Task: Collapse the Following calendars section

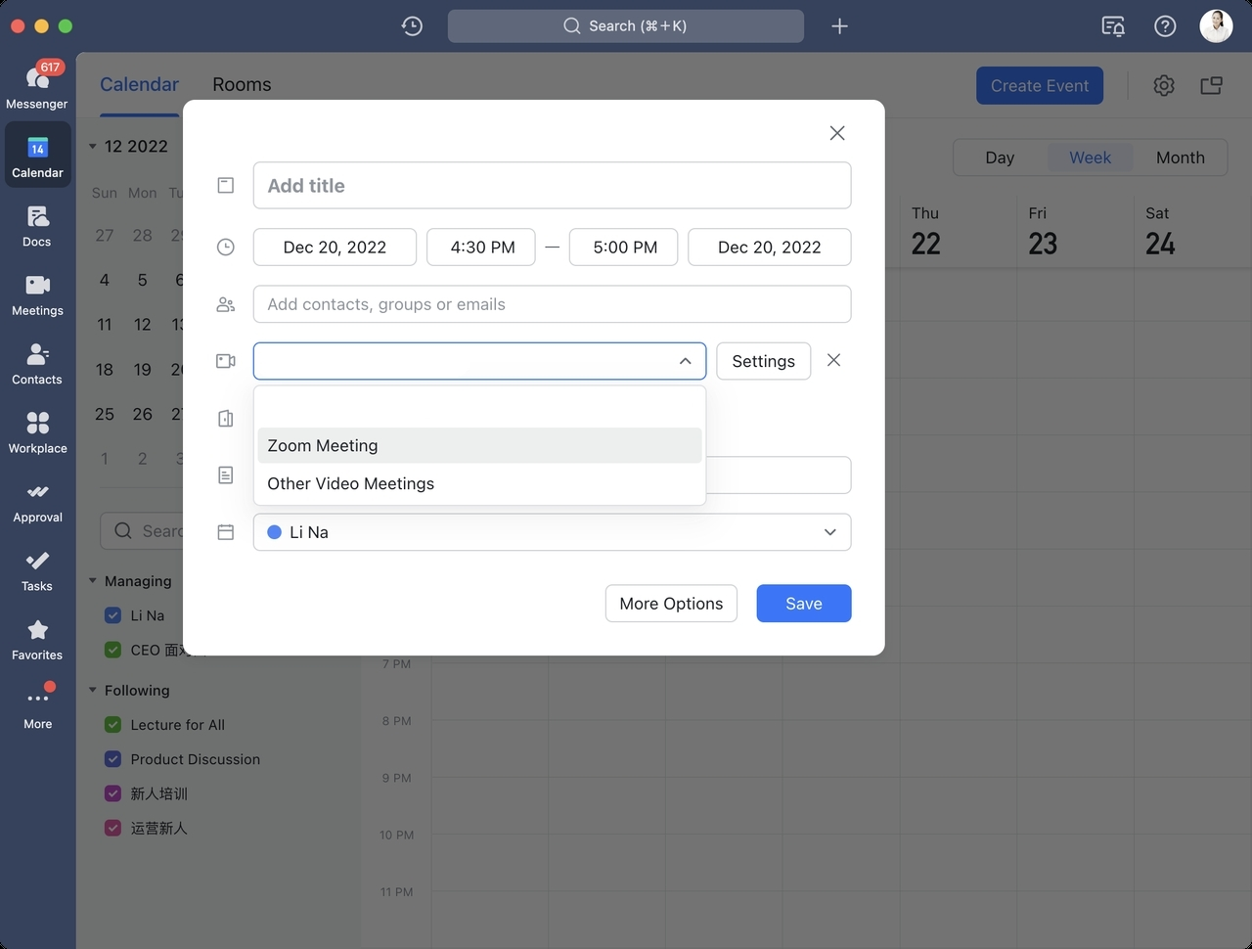Action: pyautogui.click(x=93, y=691)
